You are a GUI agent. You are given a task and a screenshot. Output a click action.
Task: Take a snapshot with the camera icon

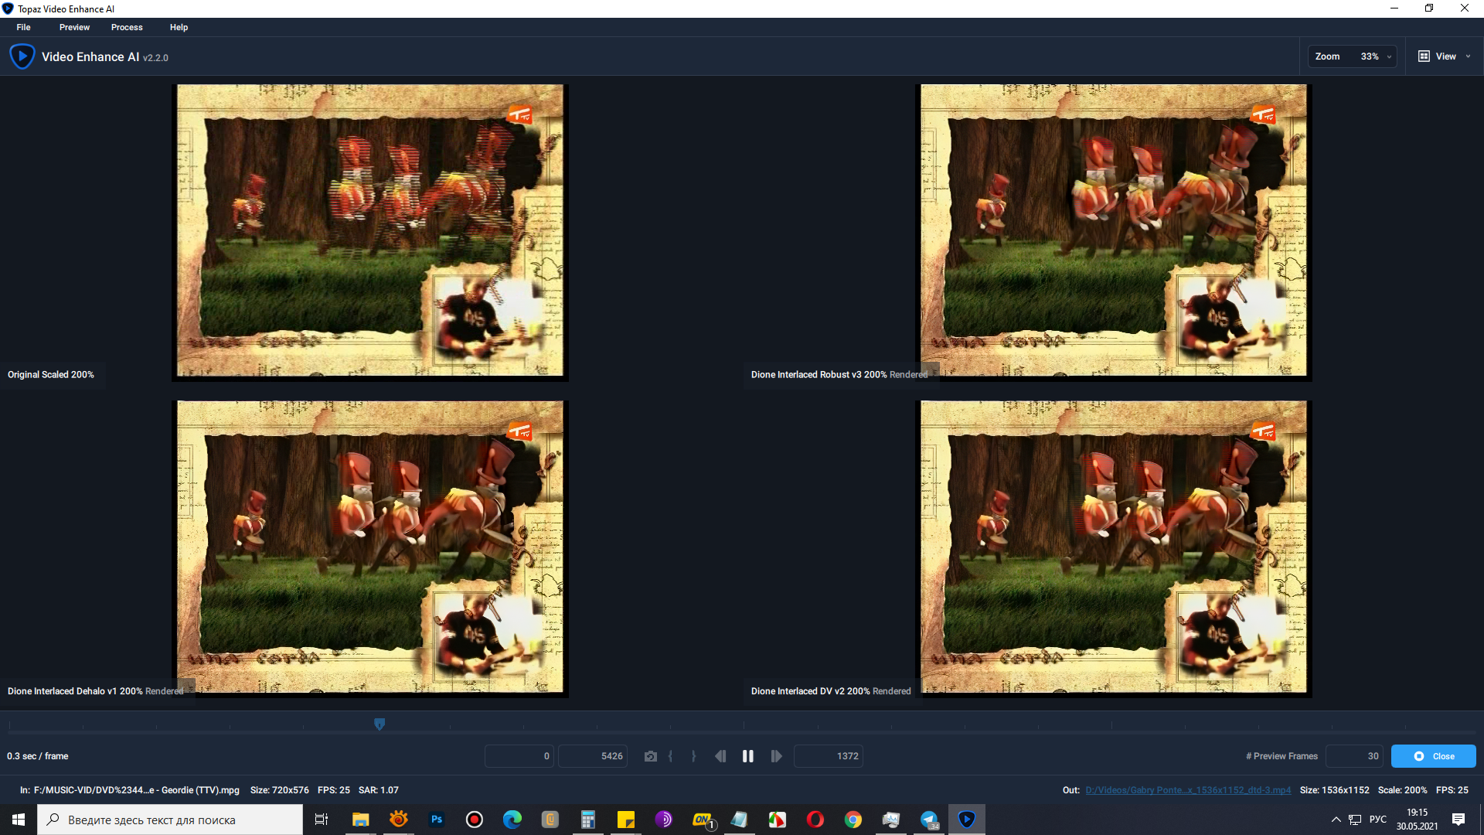pyautogui.click(x=651, y=756)
